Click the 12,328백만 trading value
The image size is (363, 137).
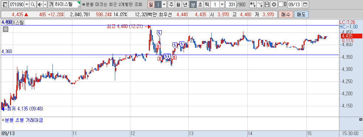point(145,14)
